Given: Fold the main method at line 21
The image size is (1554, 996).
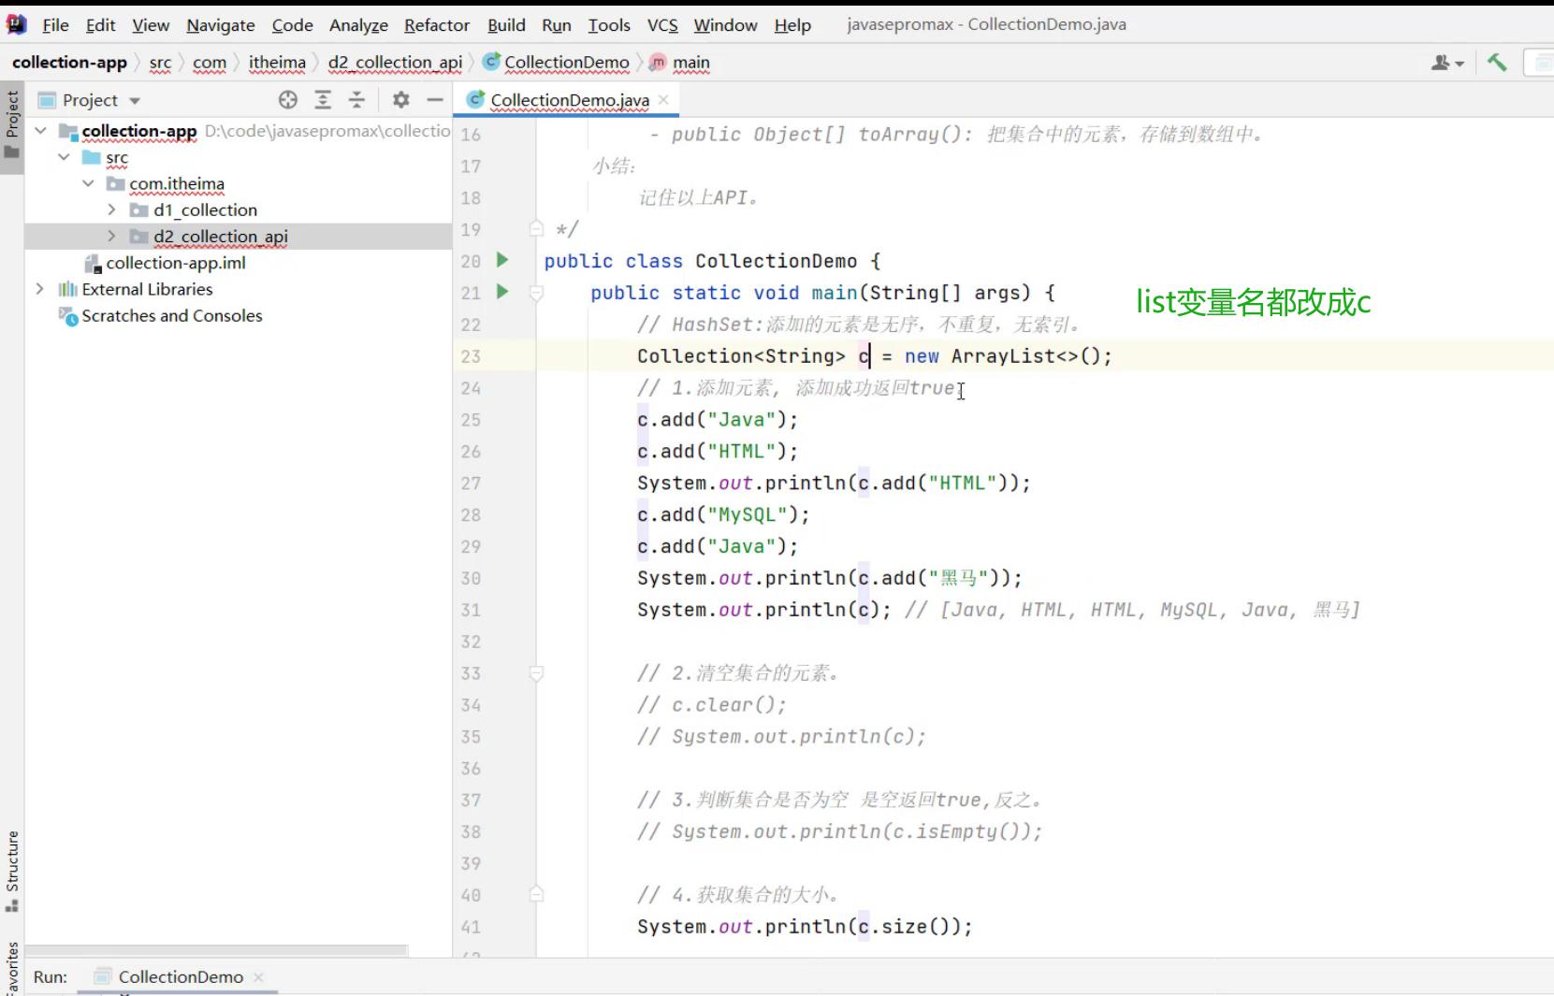Looking at the screenshot, I should click(x=536, y=293).
